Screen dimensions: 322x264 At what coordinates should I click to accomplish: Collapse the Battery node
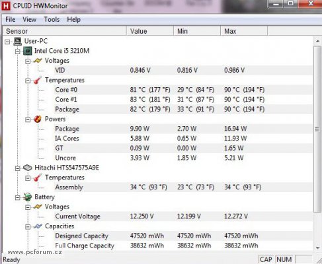17,197
